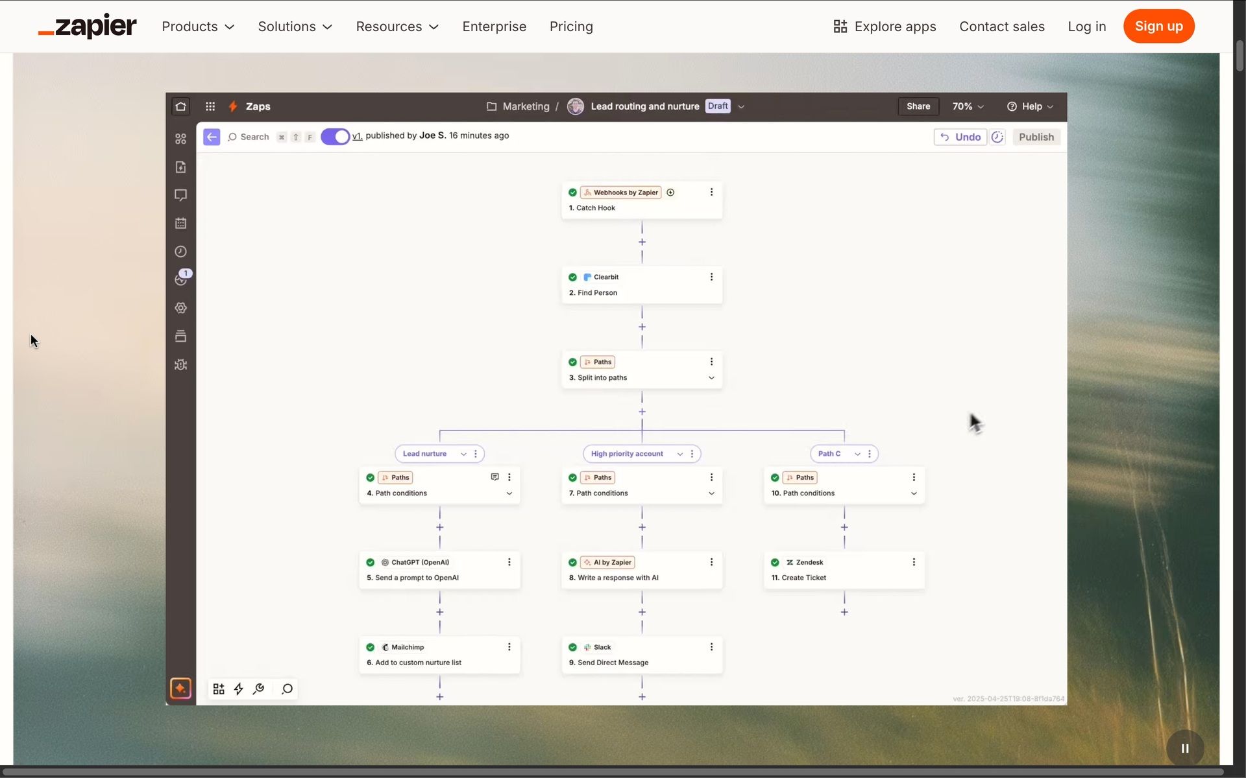Expand the Draft status chevron
The height and width of the screenshot is (778, 1246).
coord(741,106)
